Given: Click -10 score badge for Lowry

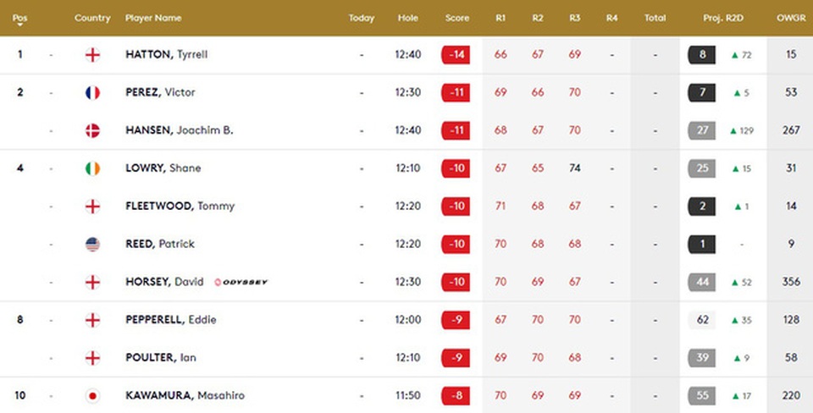Looking at the screenshot, I should (456, 168).
